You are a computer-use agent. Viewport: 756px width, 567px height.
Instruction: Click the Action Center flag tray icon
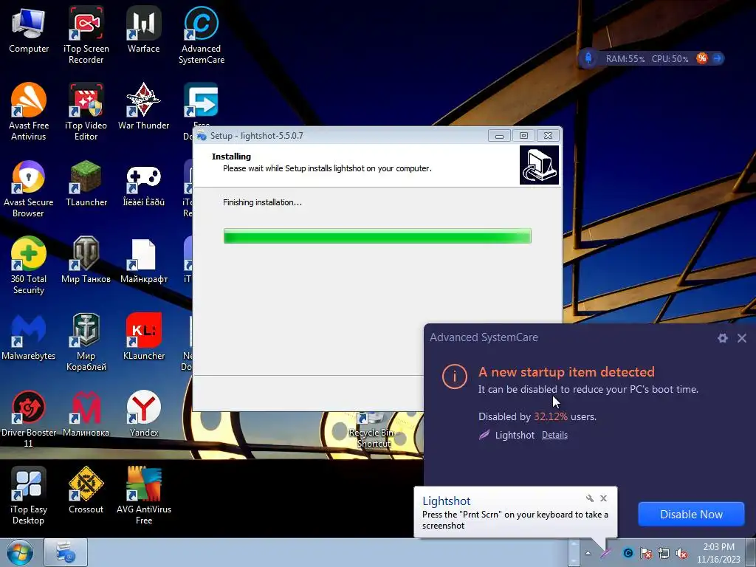click(645, 553)
